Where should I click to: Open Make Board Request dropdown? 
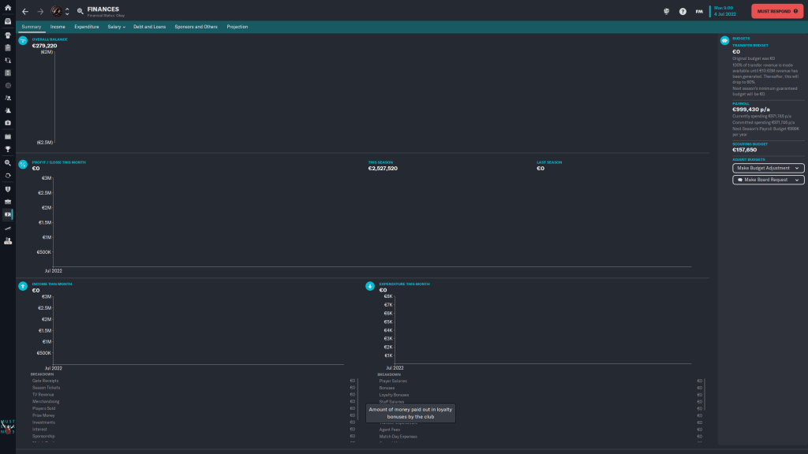coord(768,180)
